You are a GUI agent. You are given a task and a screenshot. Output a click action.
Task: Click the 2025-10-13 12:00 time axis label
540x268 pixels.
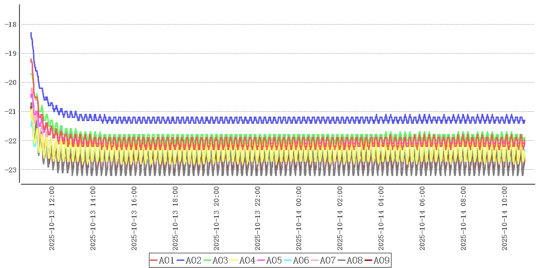pos(52,218)
